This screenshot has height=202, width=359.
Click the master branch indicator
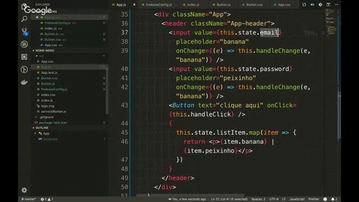tap(29, 199)
